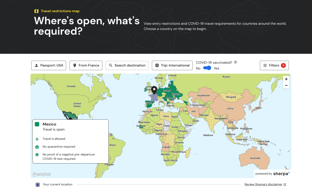Image resolution: width=312 pixels, height=192 pixels.
Task: Click the powered by sherpa branding
Action: pos(272,173)
